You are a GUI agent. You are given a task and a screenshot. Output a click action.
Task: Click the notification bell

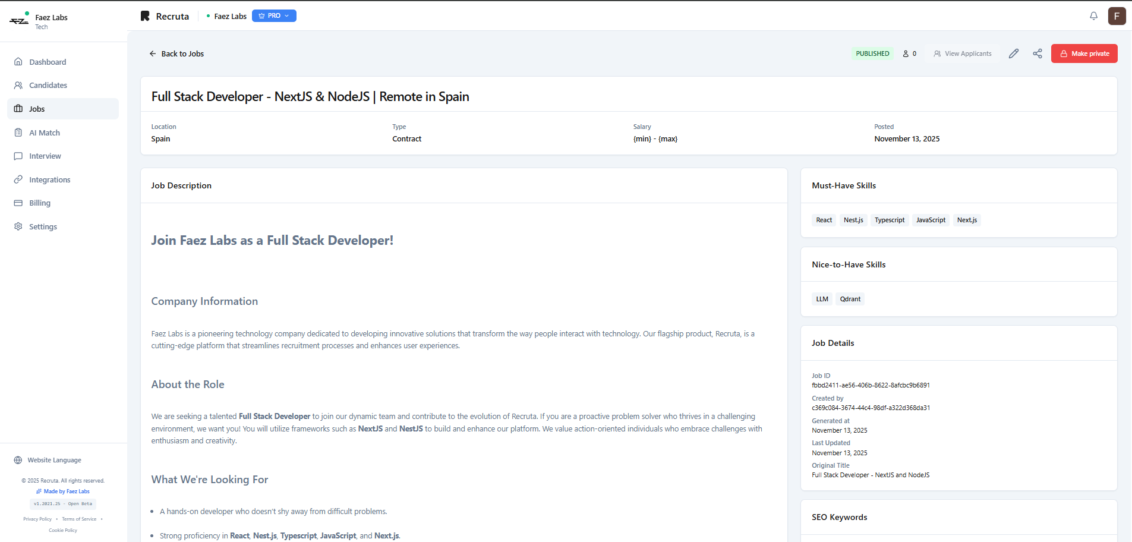click(x=1093, y=16)
